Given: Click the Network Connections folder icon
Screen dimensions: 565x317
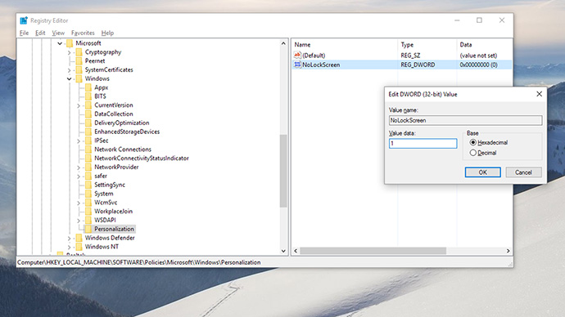Looking at the screenshot, I should (x=88, y=150).
